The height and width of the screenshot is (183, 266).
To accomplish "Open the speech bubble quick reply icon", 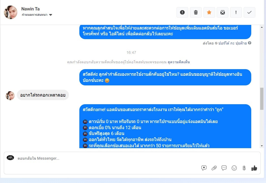I will coord(224,168).
